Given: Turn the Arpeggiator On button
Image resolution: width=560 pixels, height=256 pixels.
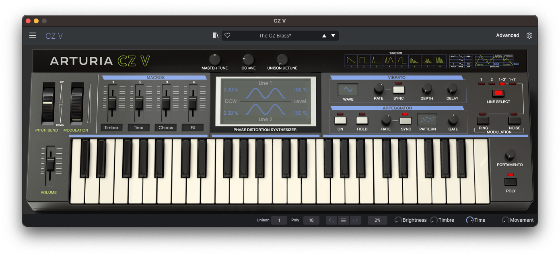Looking at the screenshot, I should click(x=340, y=120).
